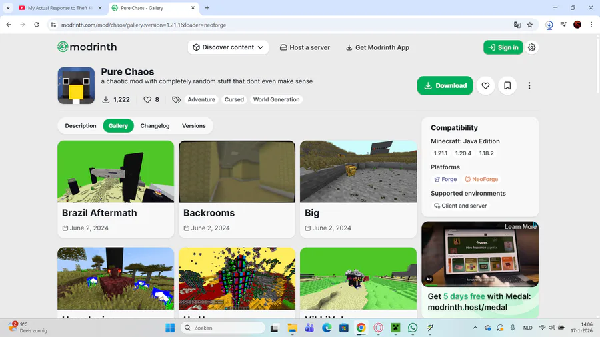Click the Pure Chaos mod avatar icon
This screenshot has height=337, width=600.
pos(76,86)
